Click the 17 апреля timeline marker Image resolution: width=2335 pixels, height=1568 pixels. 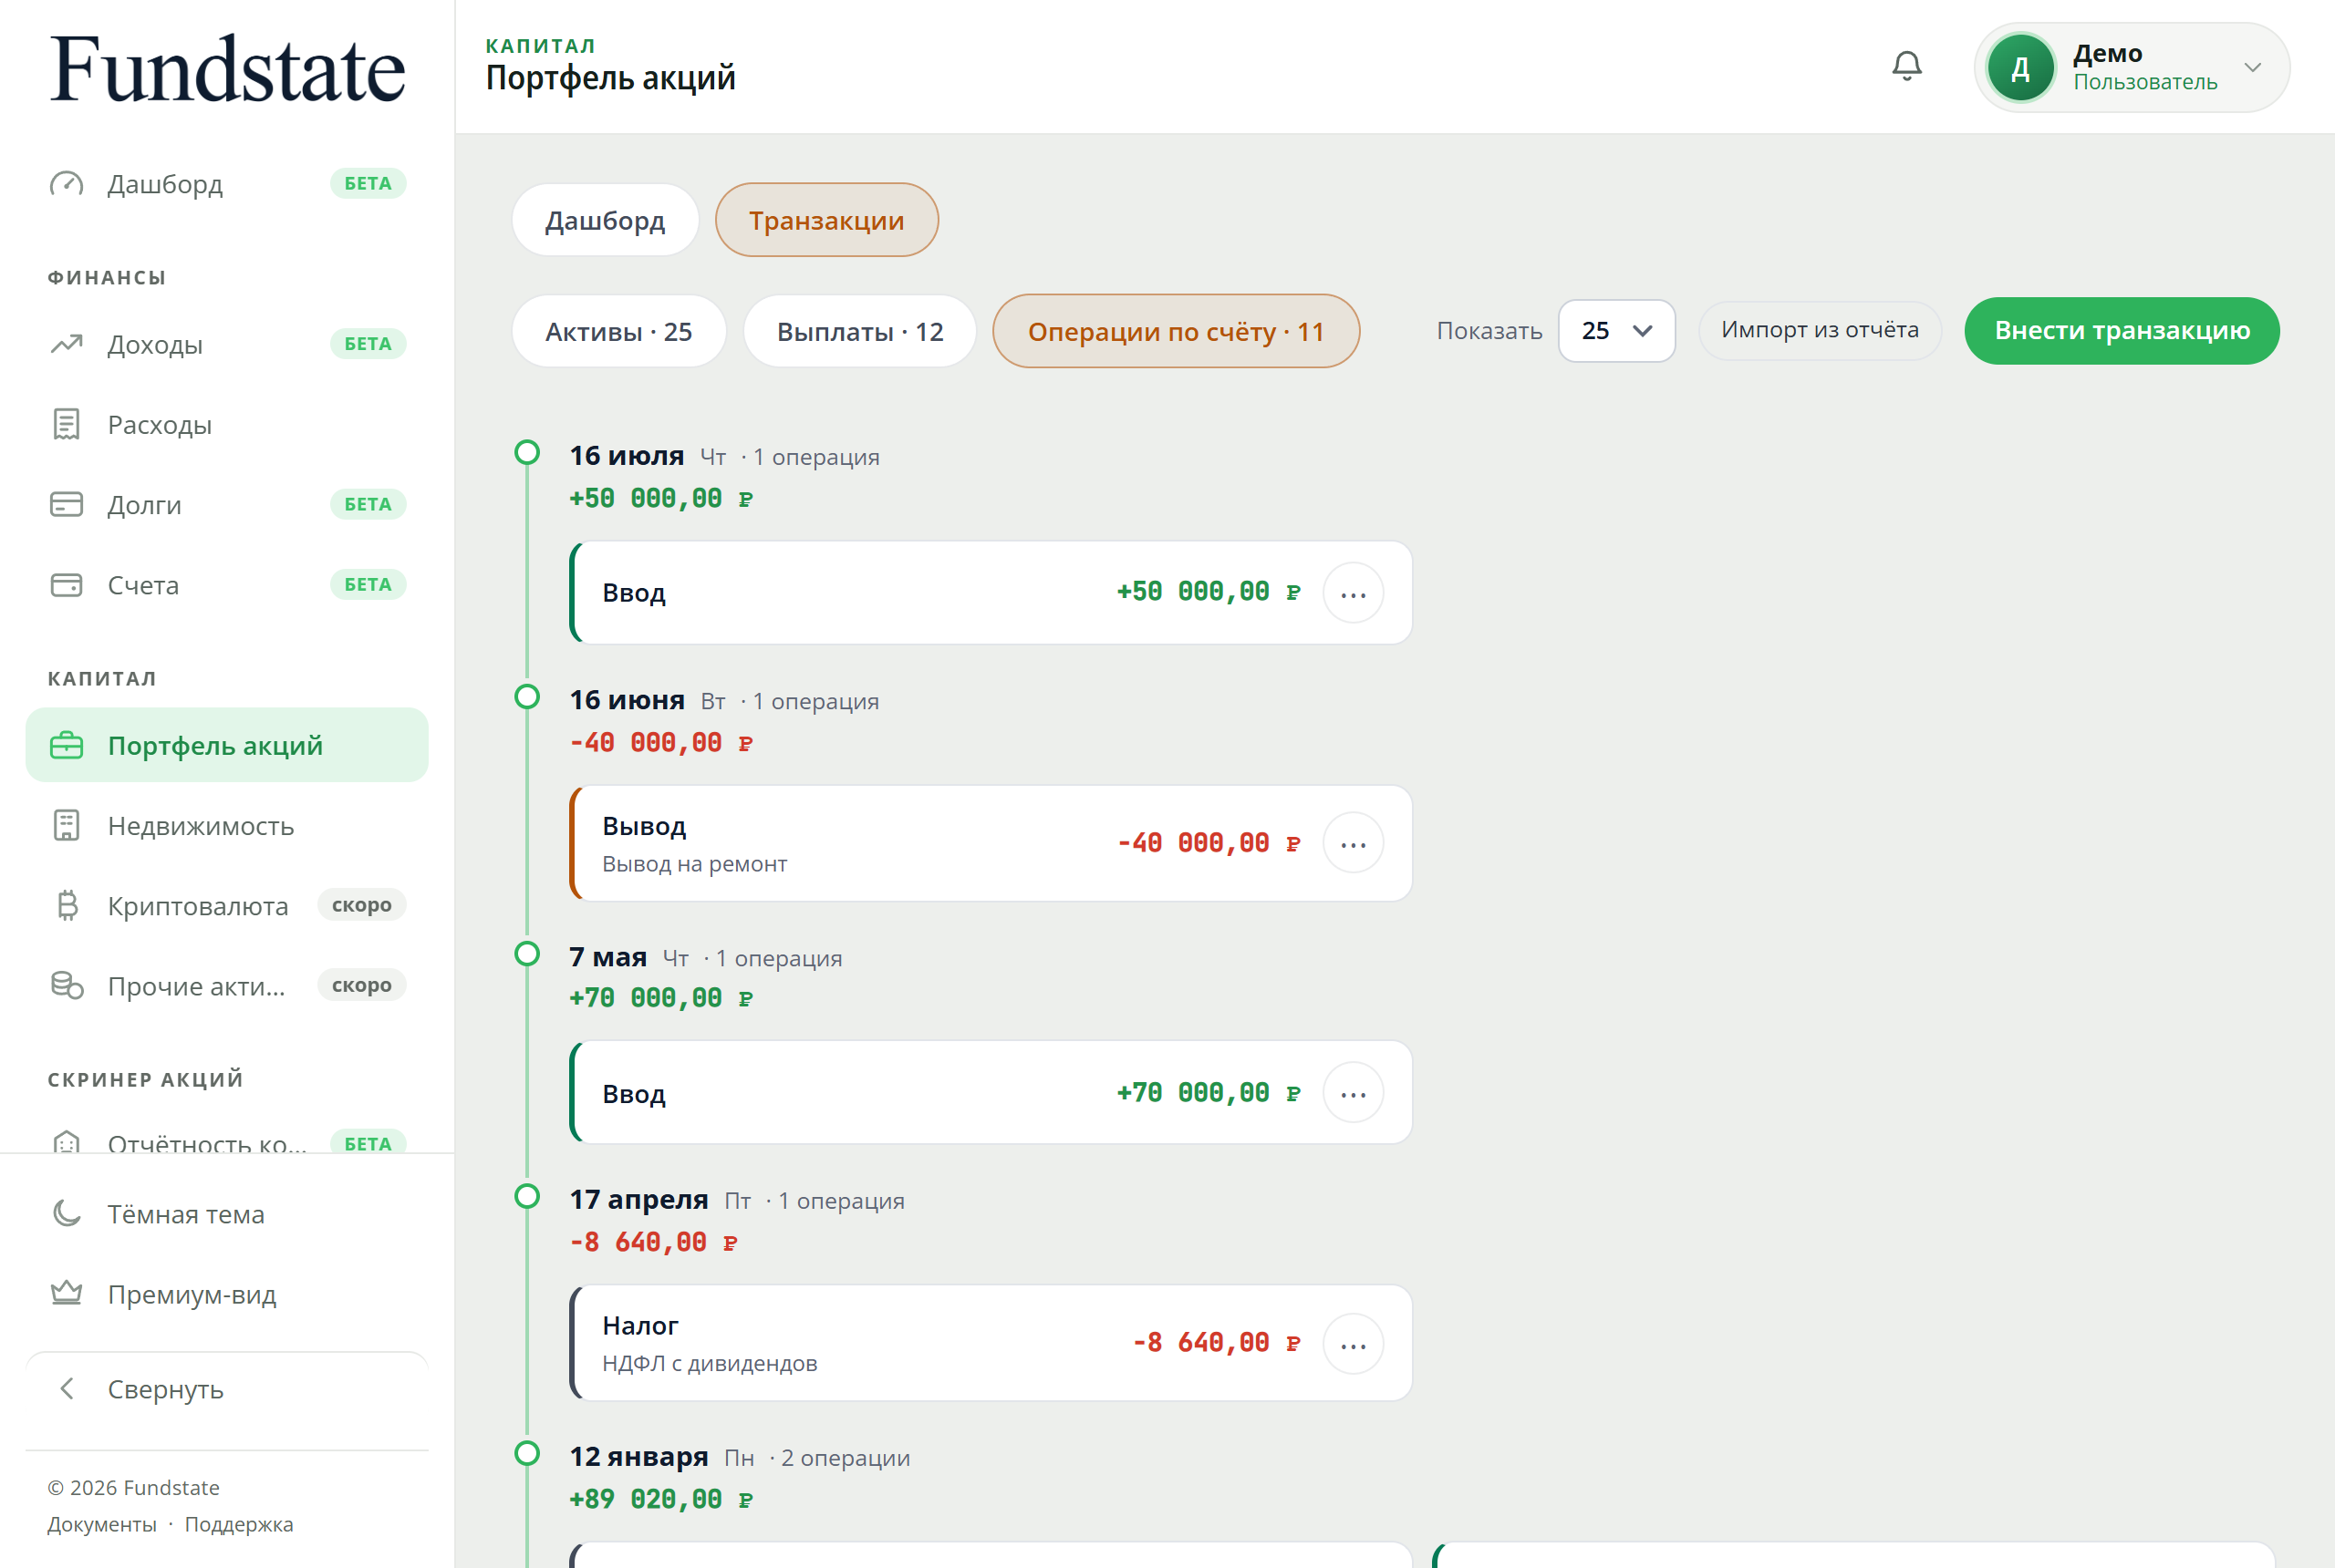pyautogui.click(x=526, y=1197)
